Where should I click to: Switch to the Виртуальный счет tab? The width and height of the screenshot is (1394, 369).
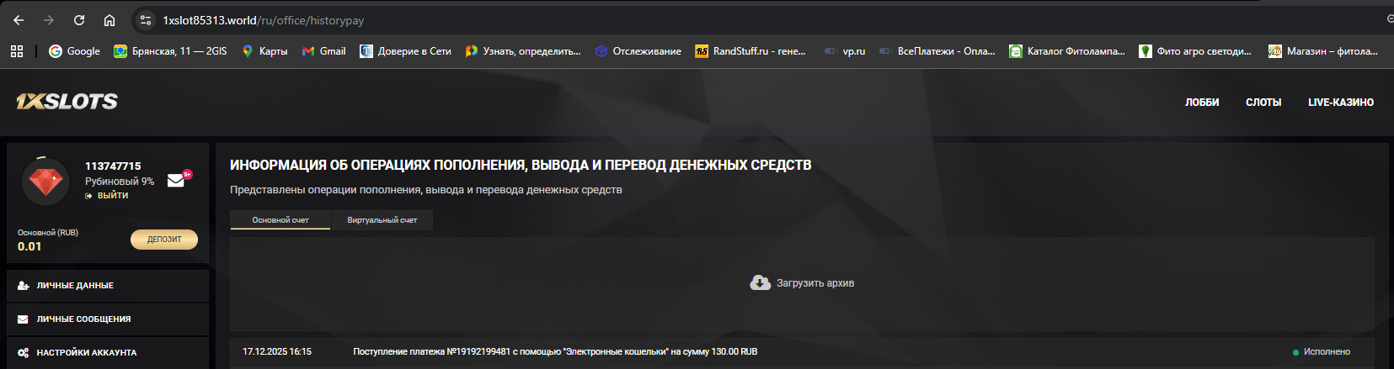point(382,220)
